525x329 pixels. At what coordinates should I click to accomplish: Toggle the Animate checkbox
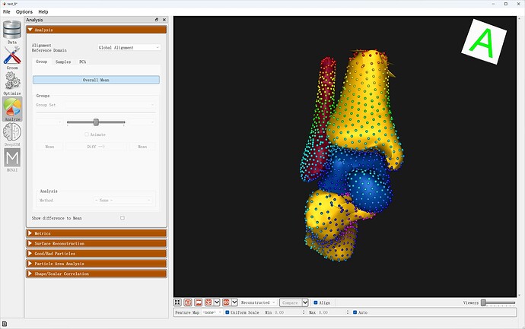tap(87, 134)
